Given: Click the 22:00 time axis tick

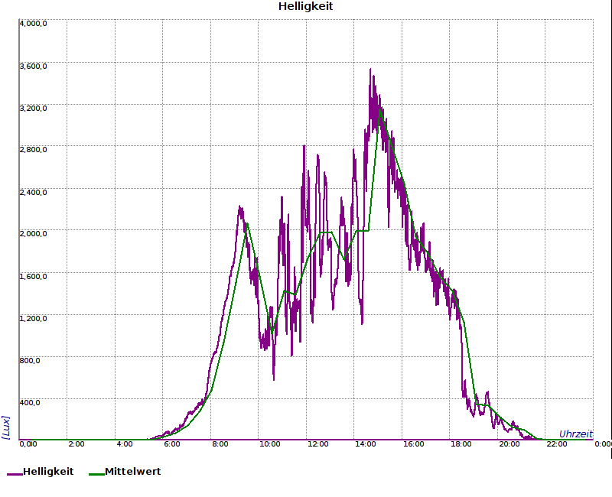Looking at the screenshot, I should (556, 444).
